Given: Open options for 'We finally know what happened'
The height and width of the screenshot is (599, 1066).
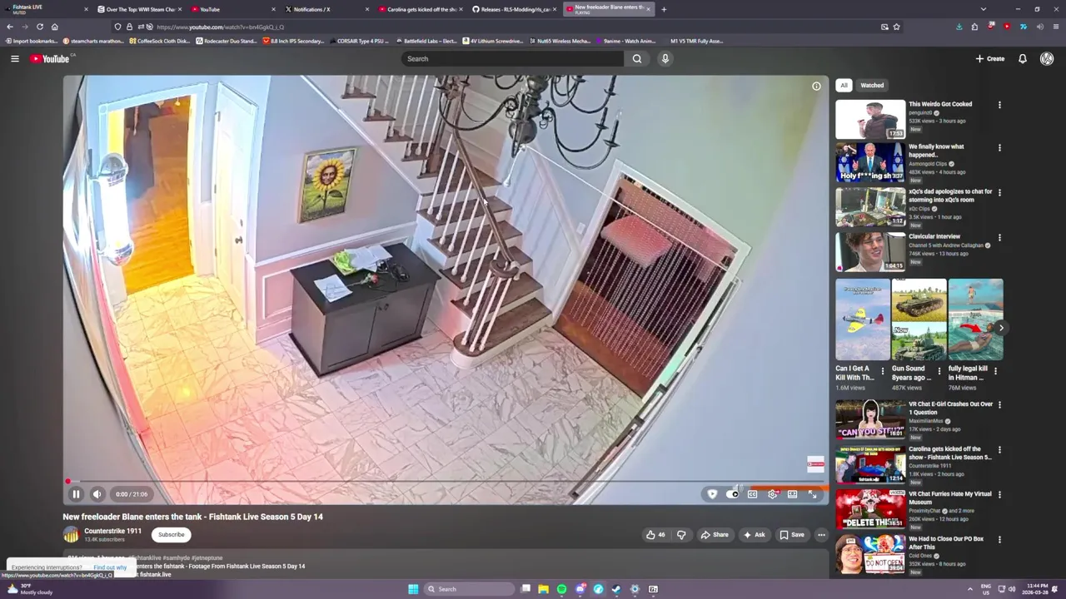Looking at the screenshot, I should coord(999,147).
